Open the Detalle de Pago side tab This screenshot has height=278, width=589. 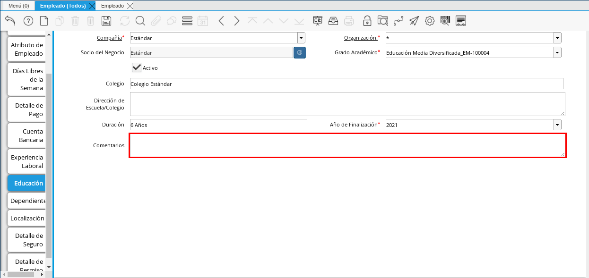pos(26,110)
